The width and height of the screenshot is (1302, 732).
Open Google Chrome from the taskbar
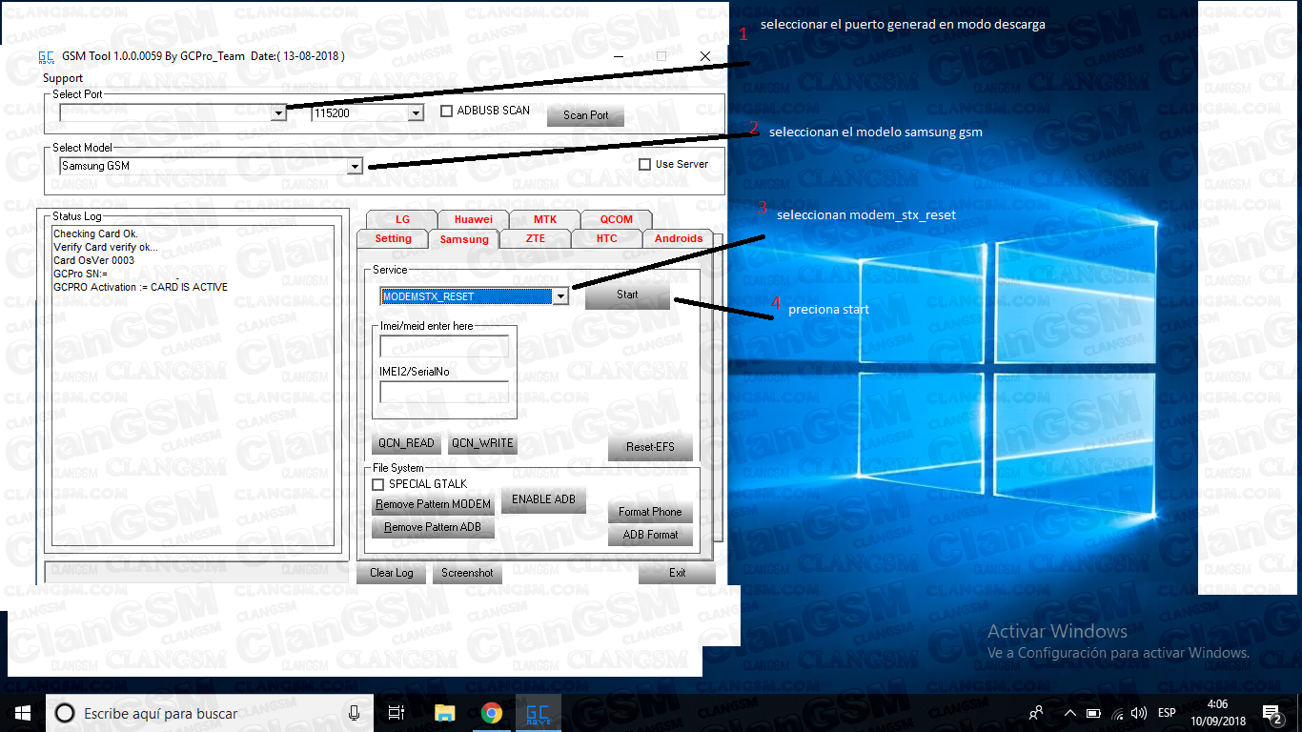(491, 713)
